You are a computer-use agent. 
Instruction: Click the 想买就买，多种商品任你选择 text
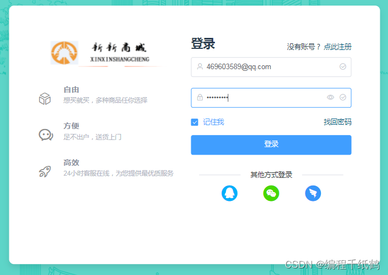(106, 100)
